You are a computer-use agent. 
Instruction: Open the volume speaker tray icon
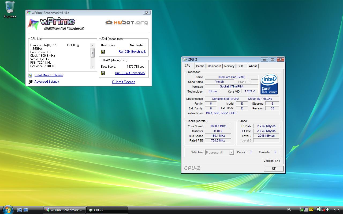328,210
